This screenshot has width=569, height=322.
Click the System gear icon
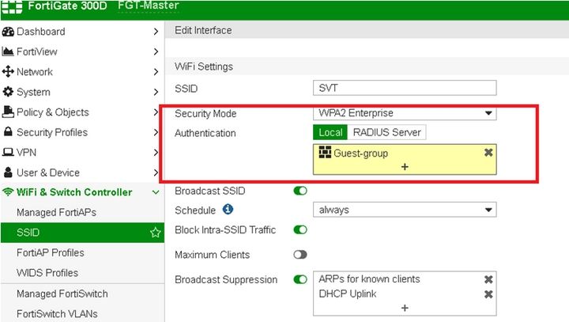tap(9, 92)
